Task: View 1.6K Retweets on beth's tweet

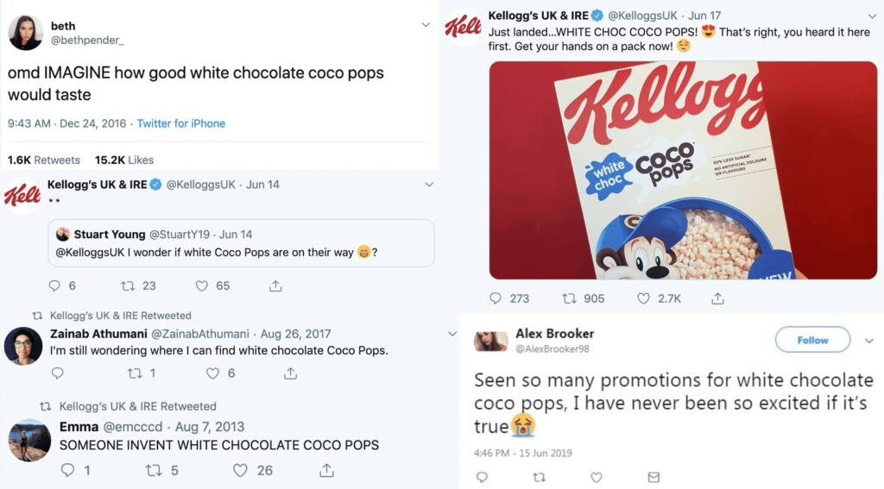Action: [43, 160]
